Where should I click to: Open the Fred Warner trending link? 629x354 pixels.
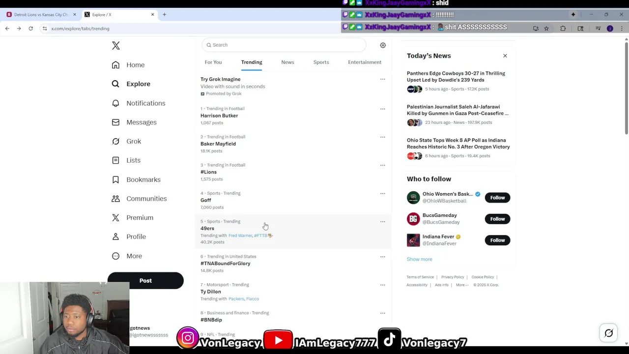coord(240,236)
